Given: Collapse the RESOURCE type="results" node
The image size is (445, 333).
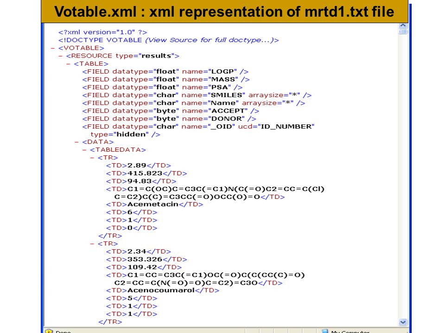Looking at the screenshot, I should point(60,56).
